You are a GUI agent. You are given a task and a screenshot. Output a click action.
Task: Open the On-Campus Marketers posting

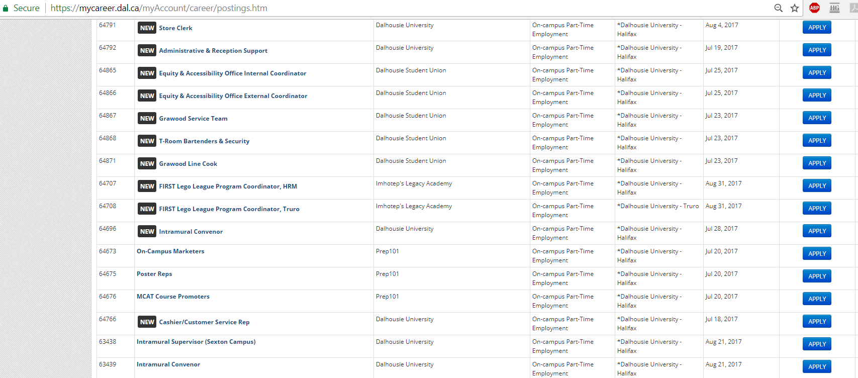[x=170, y=251]
